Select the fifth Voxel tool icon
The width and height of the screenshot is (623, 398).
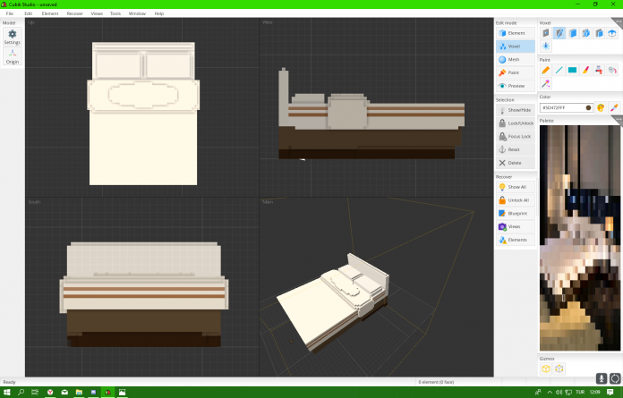pyautogui.click(x=599, y=33)
